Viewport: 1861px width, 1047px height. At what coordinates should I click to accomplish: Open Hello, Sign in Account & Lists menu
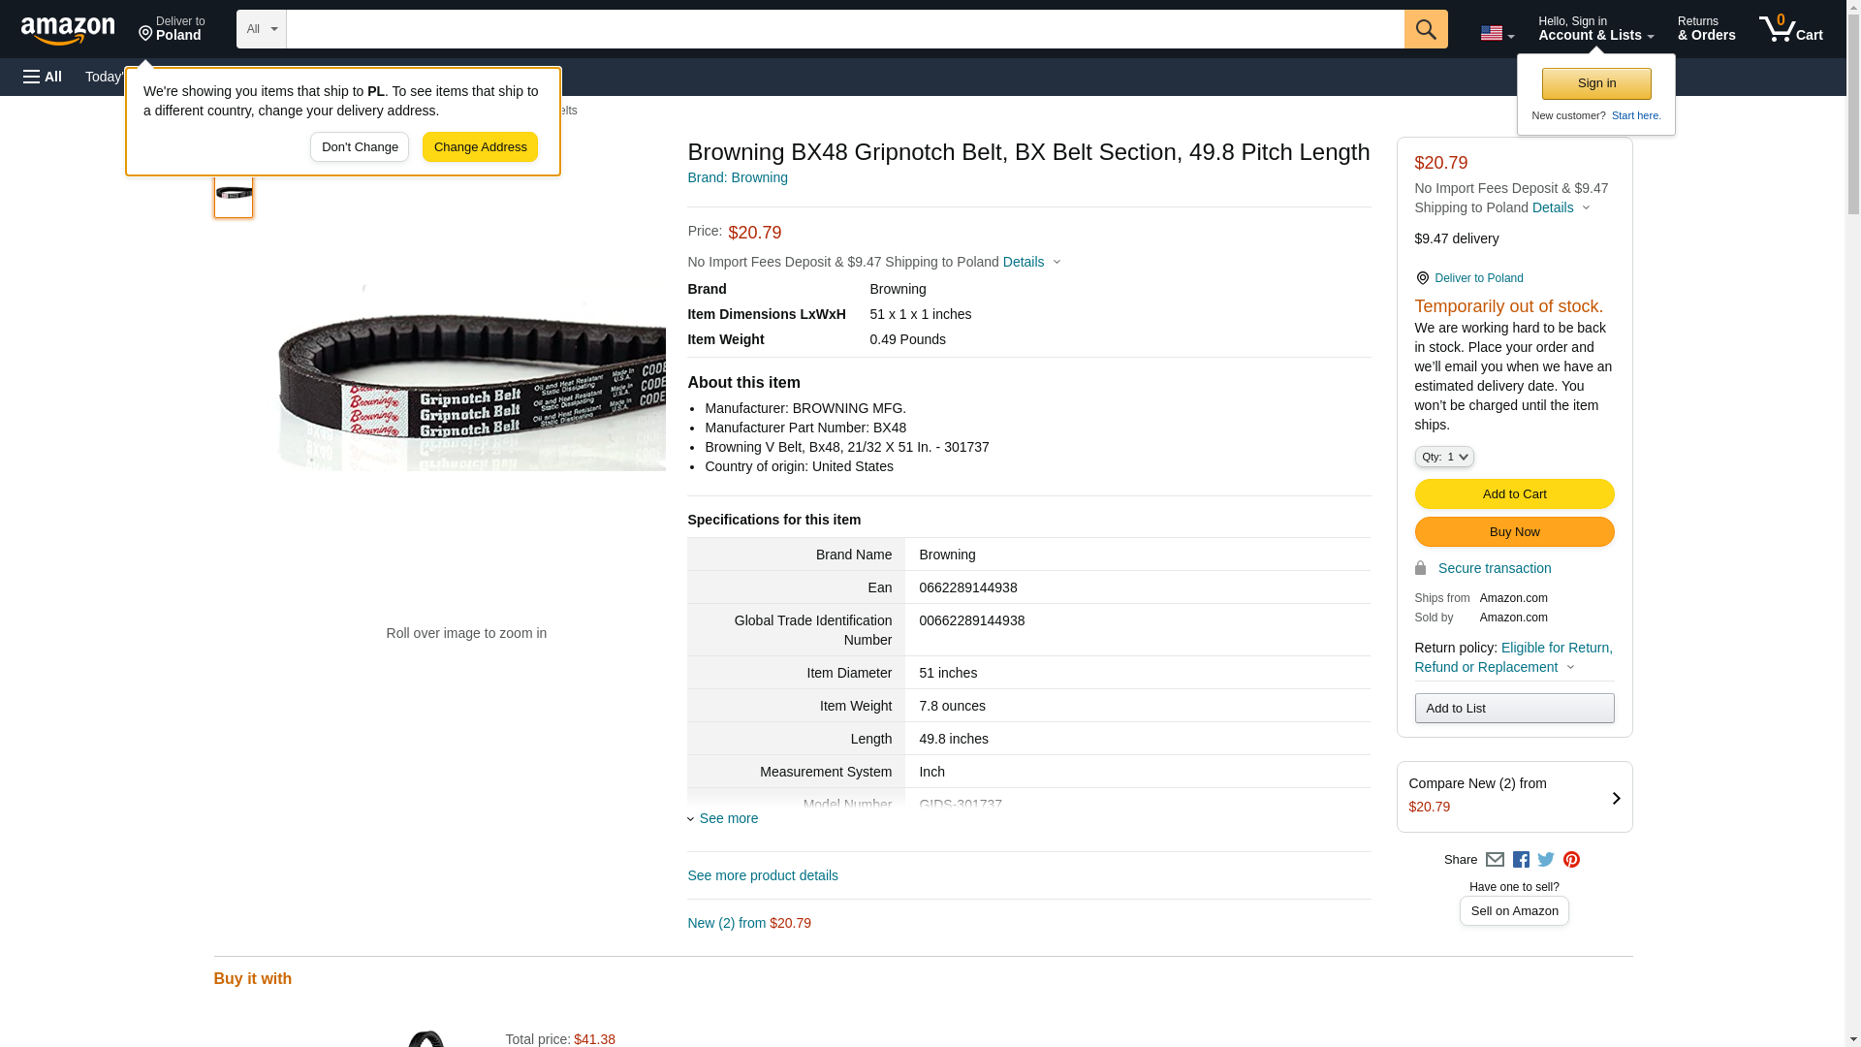click(1595, 29)
